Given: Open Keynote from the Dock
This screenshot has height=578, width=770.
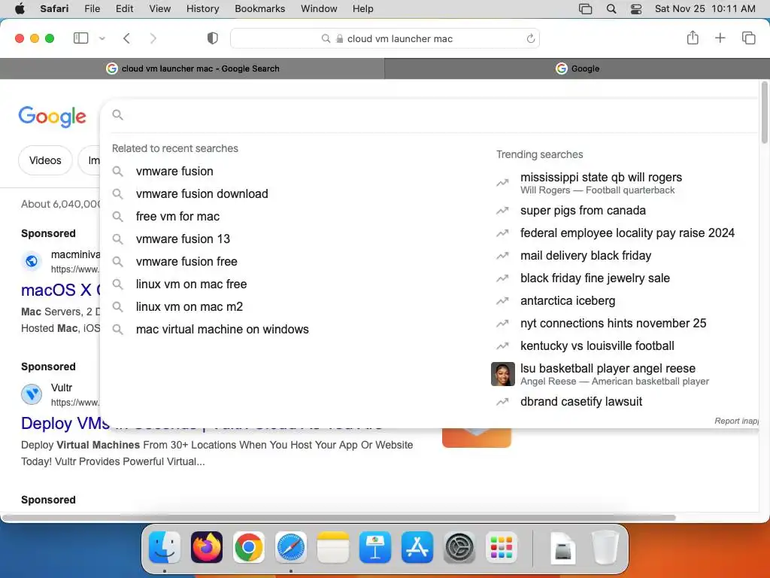Looking at the screenshot, I should [375, 547].
